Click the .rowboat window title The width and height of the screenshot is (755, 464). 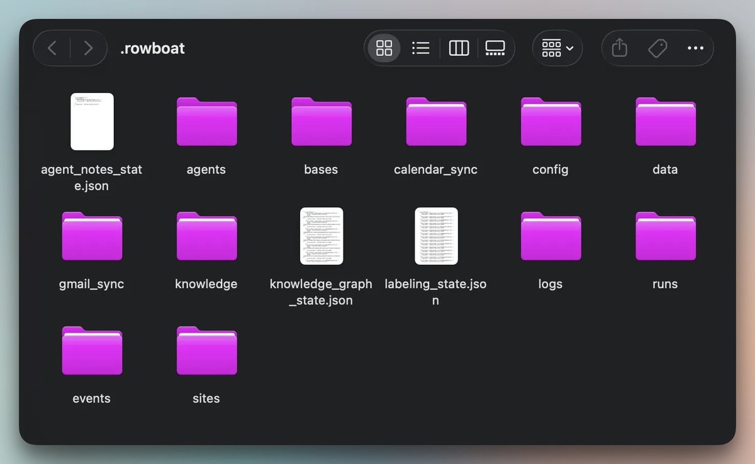click(152, 48)
